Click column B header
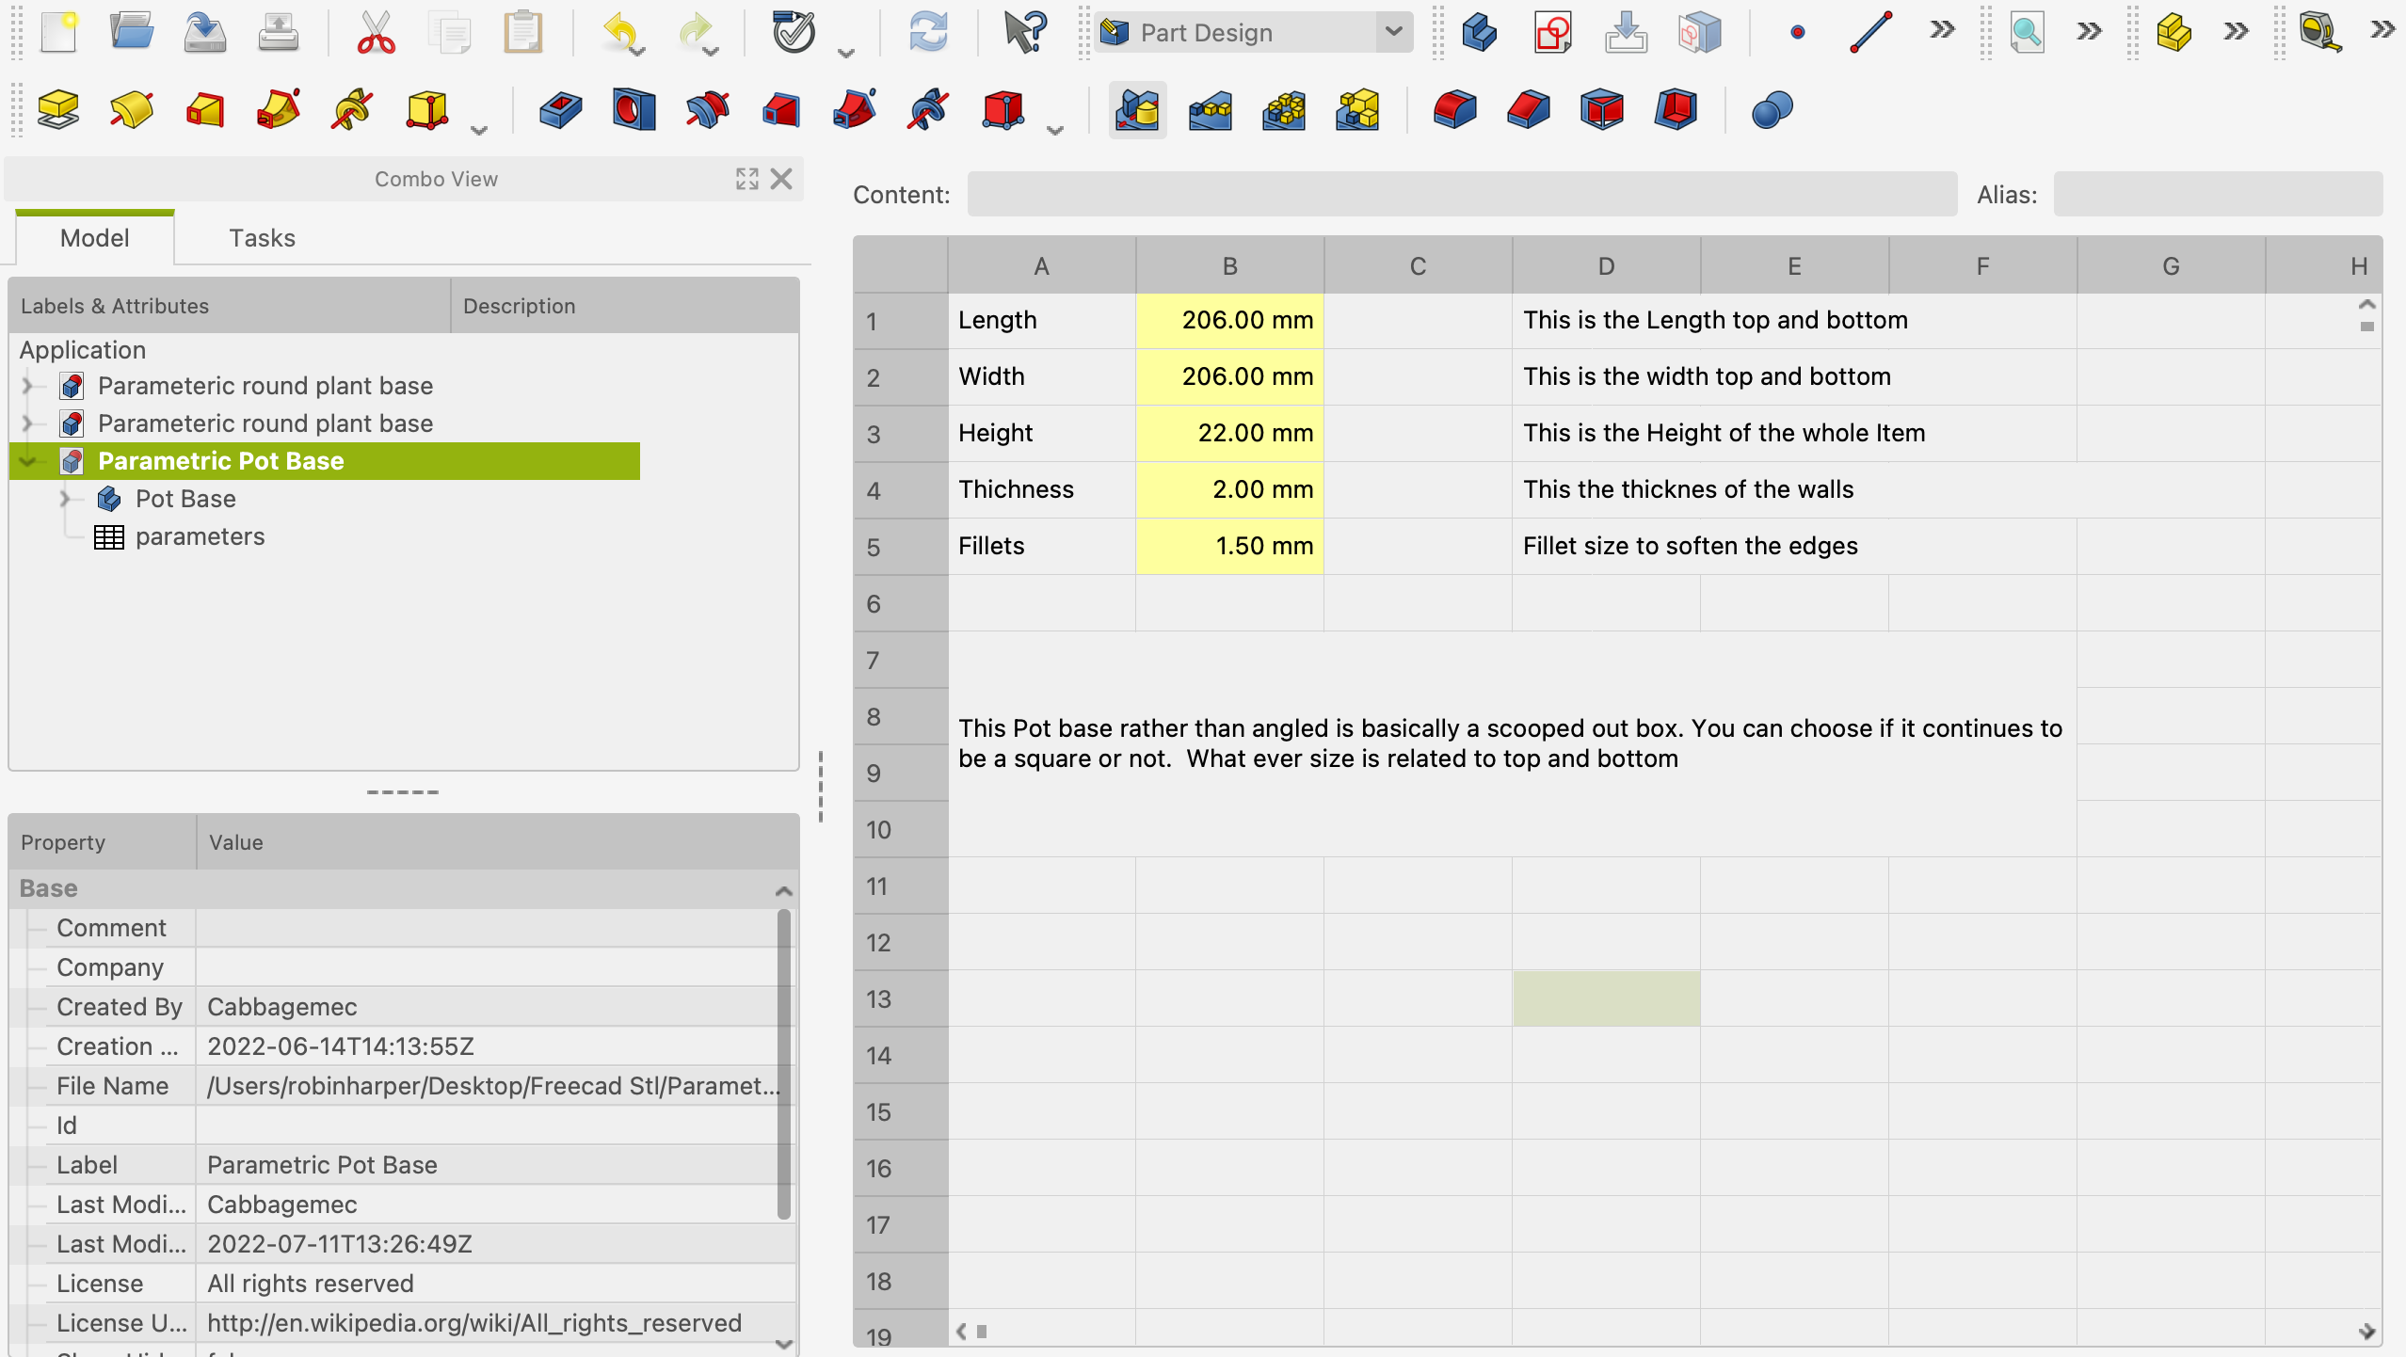Screen dimensions: 2406x1357 pyautogui.click(x=1229, y=265)
